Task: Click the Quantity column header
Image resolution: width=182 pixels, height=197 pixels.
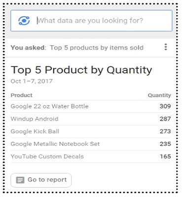Action: [x=159, y=95]
